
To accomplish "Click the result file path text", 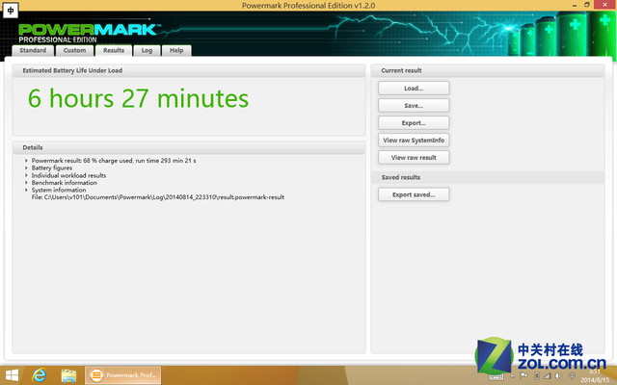I will pos(158,197).
